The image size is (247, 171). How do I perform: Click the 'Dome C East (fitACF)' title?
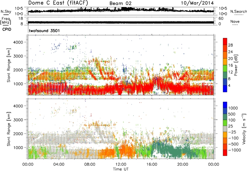[58, 3]
